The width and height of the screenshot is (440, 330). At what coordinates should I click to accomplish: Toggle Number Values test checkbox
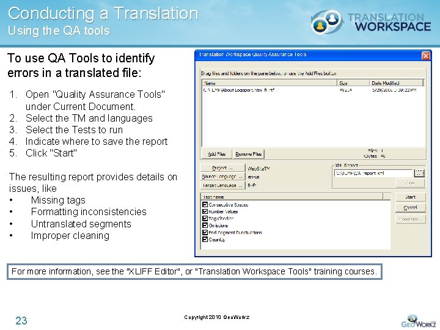(205, 211)
